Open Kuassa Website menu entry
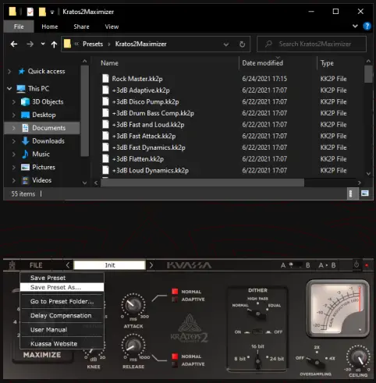The width and height of the screenshot is (376, 383). point(62,343)
